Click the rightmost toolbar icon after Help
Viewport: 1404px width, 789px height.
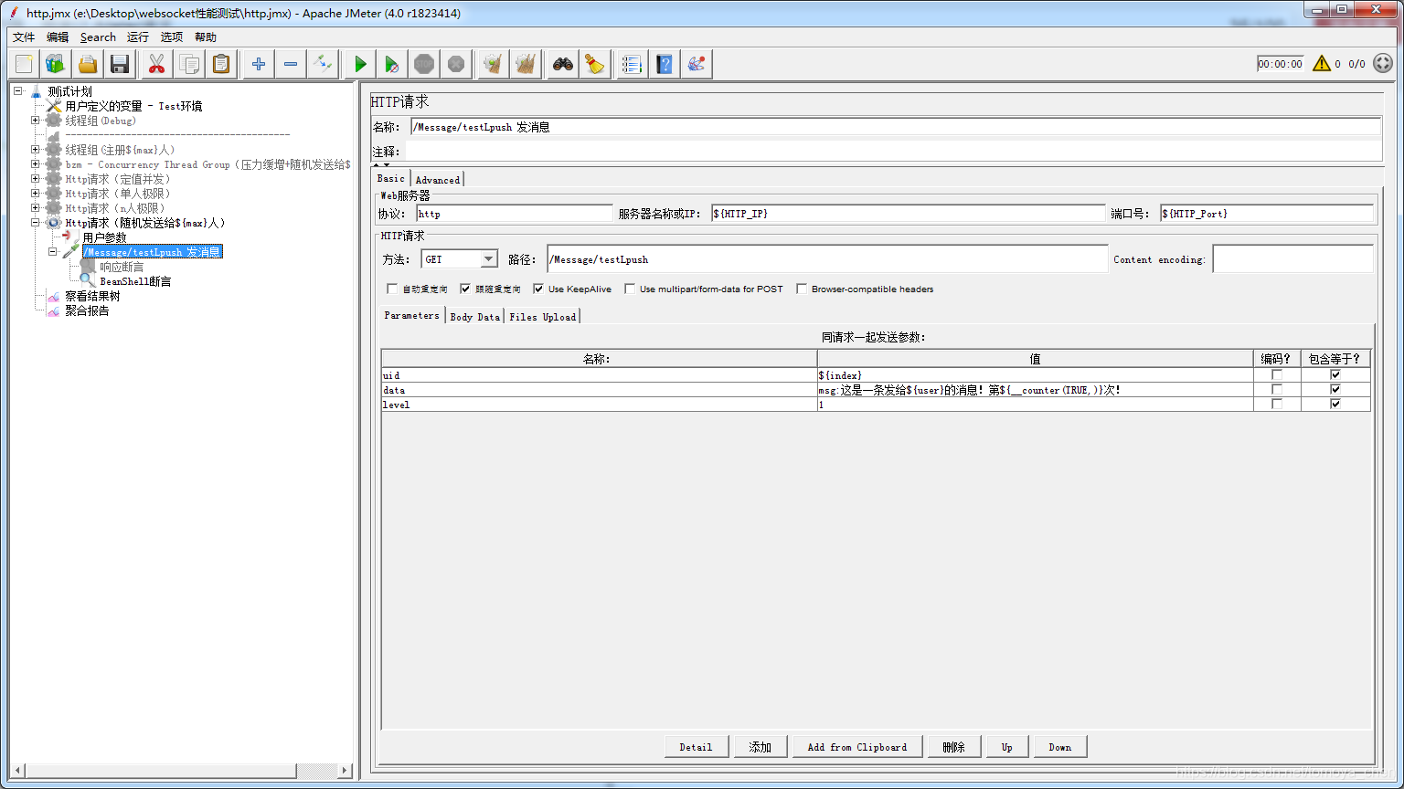pyautogui.click(x=697, y=64)
